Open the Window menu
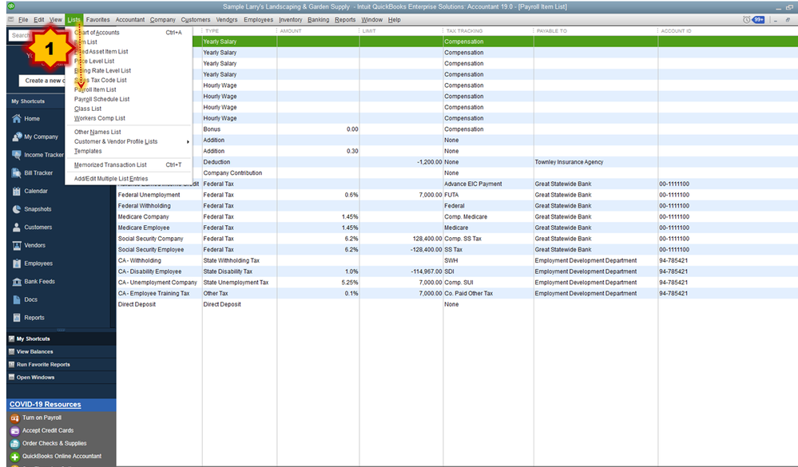This screenshot has height=467, width=798. click(x=371, y=20)
